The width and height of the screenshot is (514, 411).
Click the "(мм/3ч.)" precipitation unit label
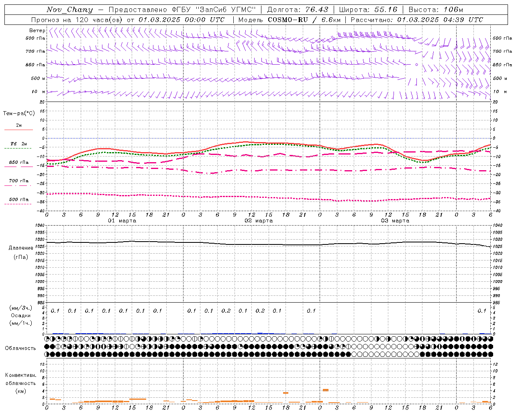pyautogui.click(x=21, y=308)
